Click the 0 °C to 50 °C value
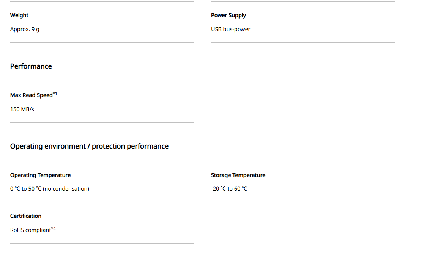This screenshot has height=255, width=443. tap(26, 189)
